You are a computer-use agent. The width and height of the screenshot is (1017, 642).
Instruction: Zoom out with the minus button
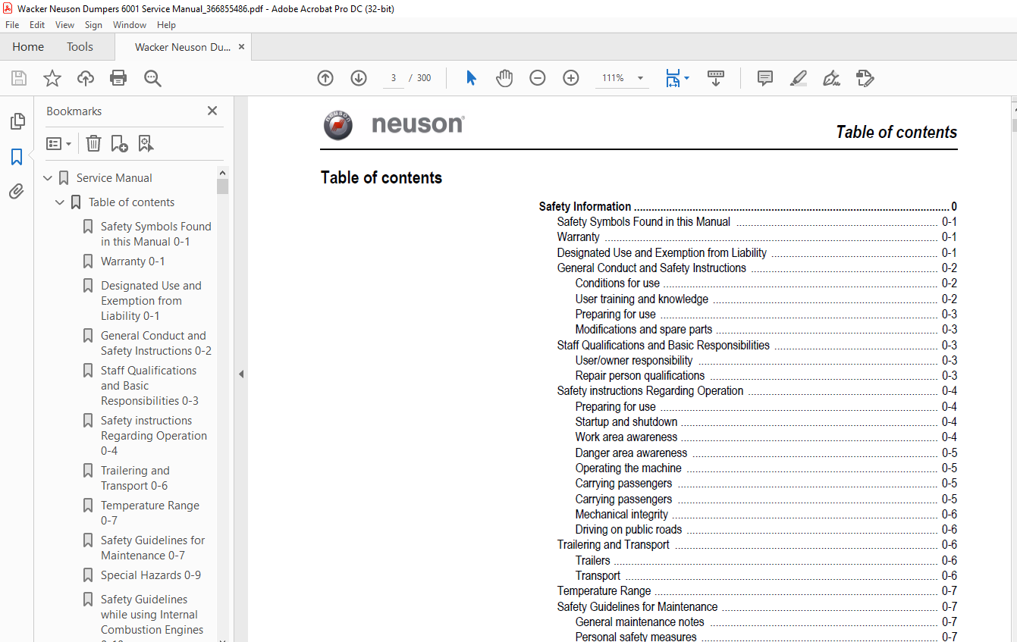538,78
